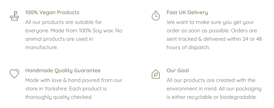Viewport: 274px width, 108px height.
Task: Click the 'All our products are suitable for' line
Action: pyautogui.click(x=63, y=22)
